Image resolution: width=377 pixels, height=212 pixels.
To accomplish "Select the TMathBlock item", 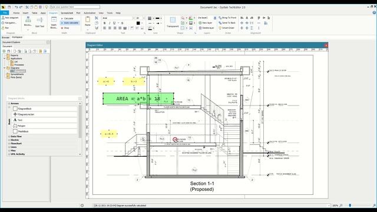I will (45, 131).
